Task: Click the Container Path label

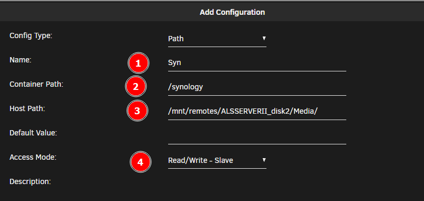Action: pos(36,85)
